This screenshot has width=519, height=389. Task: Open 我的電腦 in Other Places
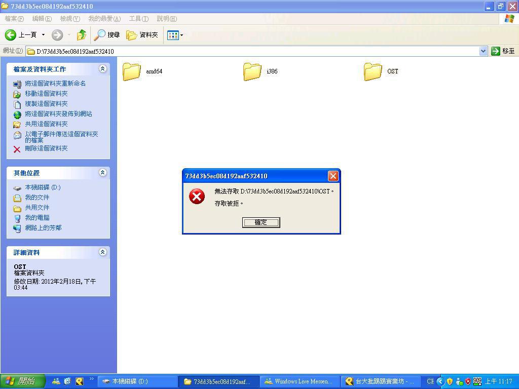coord(37,218)
